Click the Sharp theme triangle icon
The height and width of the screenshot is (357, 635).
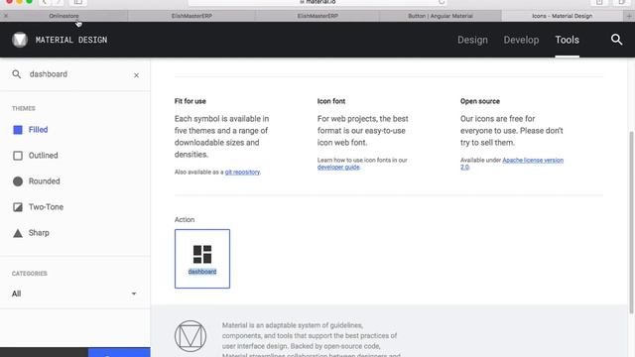[18, 233]
